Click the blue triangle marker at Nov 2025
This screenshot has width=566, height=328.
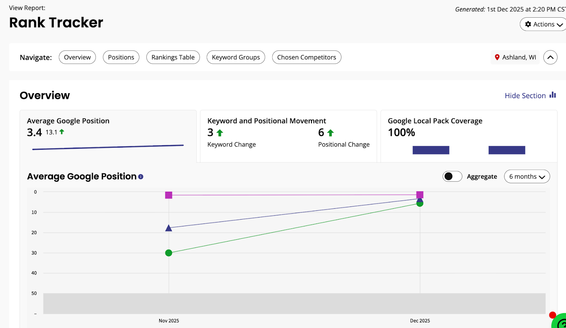pyautogui.click(x=169, y=228)
